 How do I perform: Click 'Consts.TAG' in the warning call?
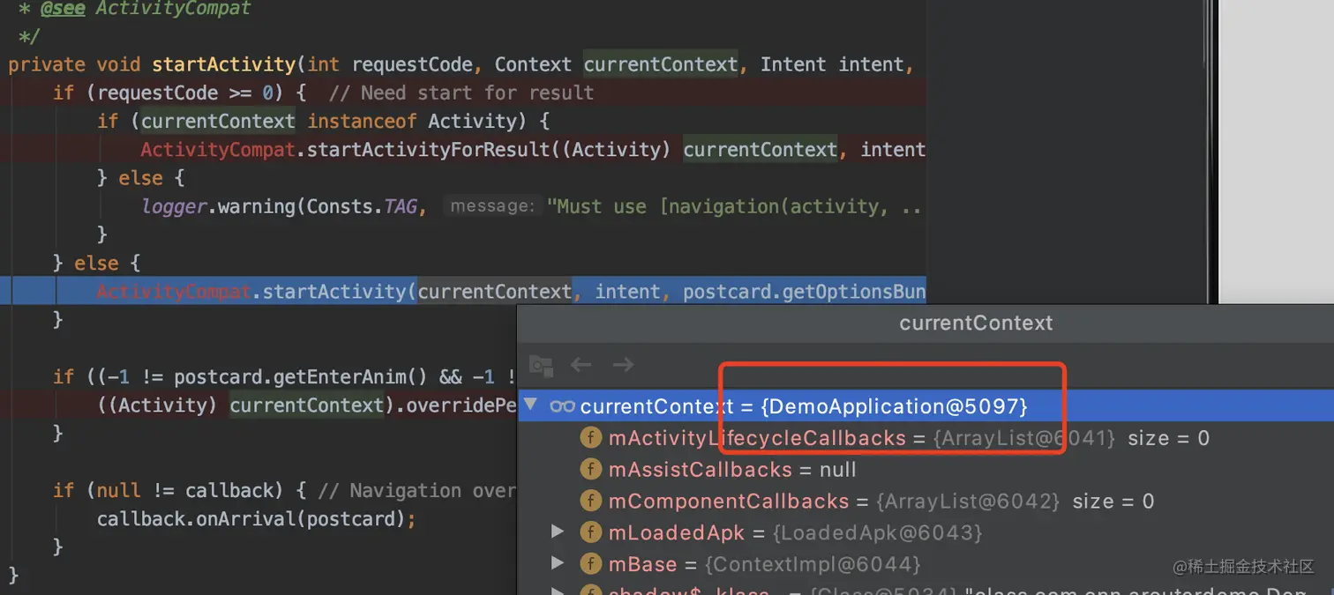[361, 206]
